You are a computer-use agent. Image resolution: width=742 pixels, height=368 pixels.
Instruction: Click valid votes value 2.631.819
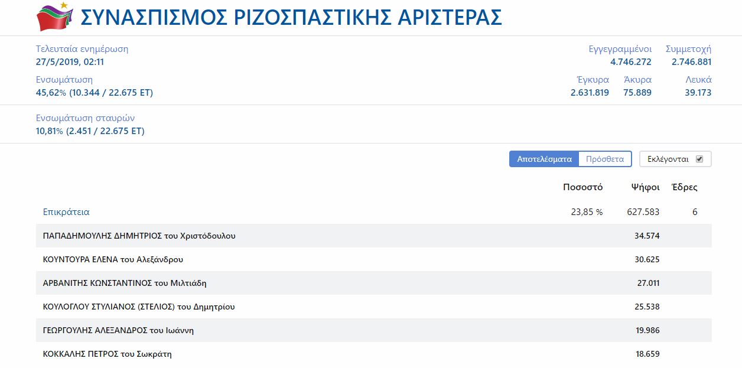click(590, 93)
